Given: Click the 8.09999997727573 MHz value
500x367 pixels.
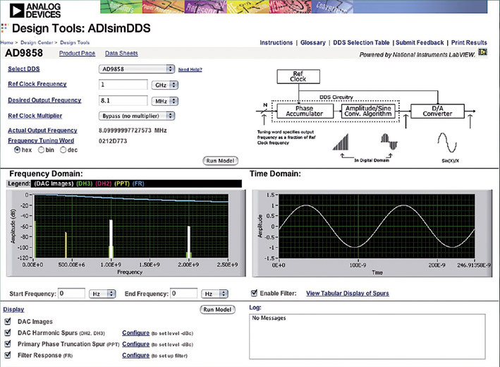Looking at the screenshot, I should (133, 130).
